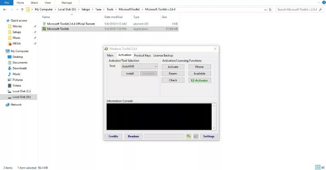
Task: Click the Phone activation button
Action: click(199, 67)
